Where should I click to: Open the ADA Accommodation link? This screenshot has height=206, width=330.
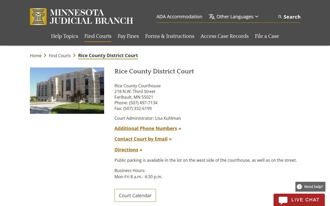pyautogui.click(x=179, y=17)
